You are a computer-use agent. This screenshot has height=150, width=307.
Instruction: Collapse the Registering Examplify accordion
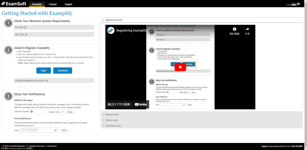tap(202, 20)
